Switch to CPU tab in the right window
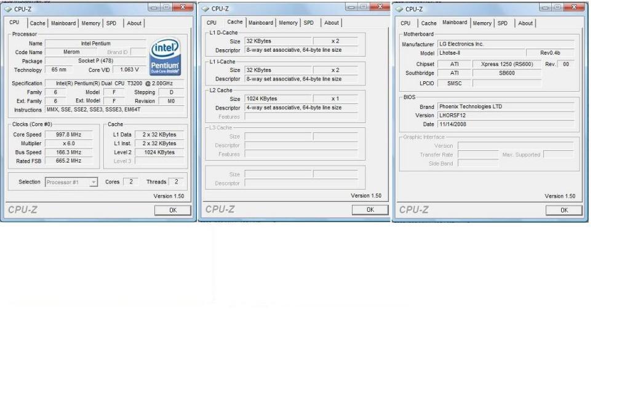This screenshot has height=394, width=630. 406,23
